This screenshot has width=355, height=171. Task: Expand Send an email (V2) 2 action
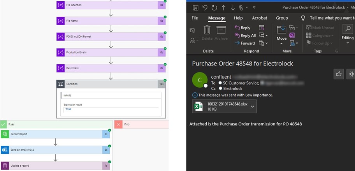[55, 150]
